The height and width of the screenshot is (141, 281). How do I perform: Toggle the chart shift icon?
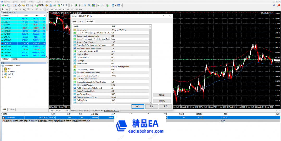pyautogui.click(x=102, y=5)
